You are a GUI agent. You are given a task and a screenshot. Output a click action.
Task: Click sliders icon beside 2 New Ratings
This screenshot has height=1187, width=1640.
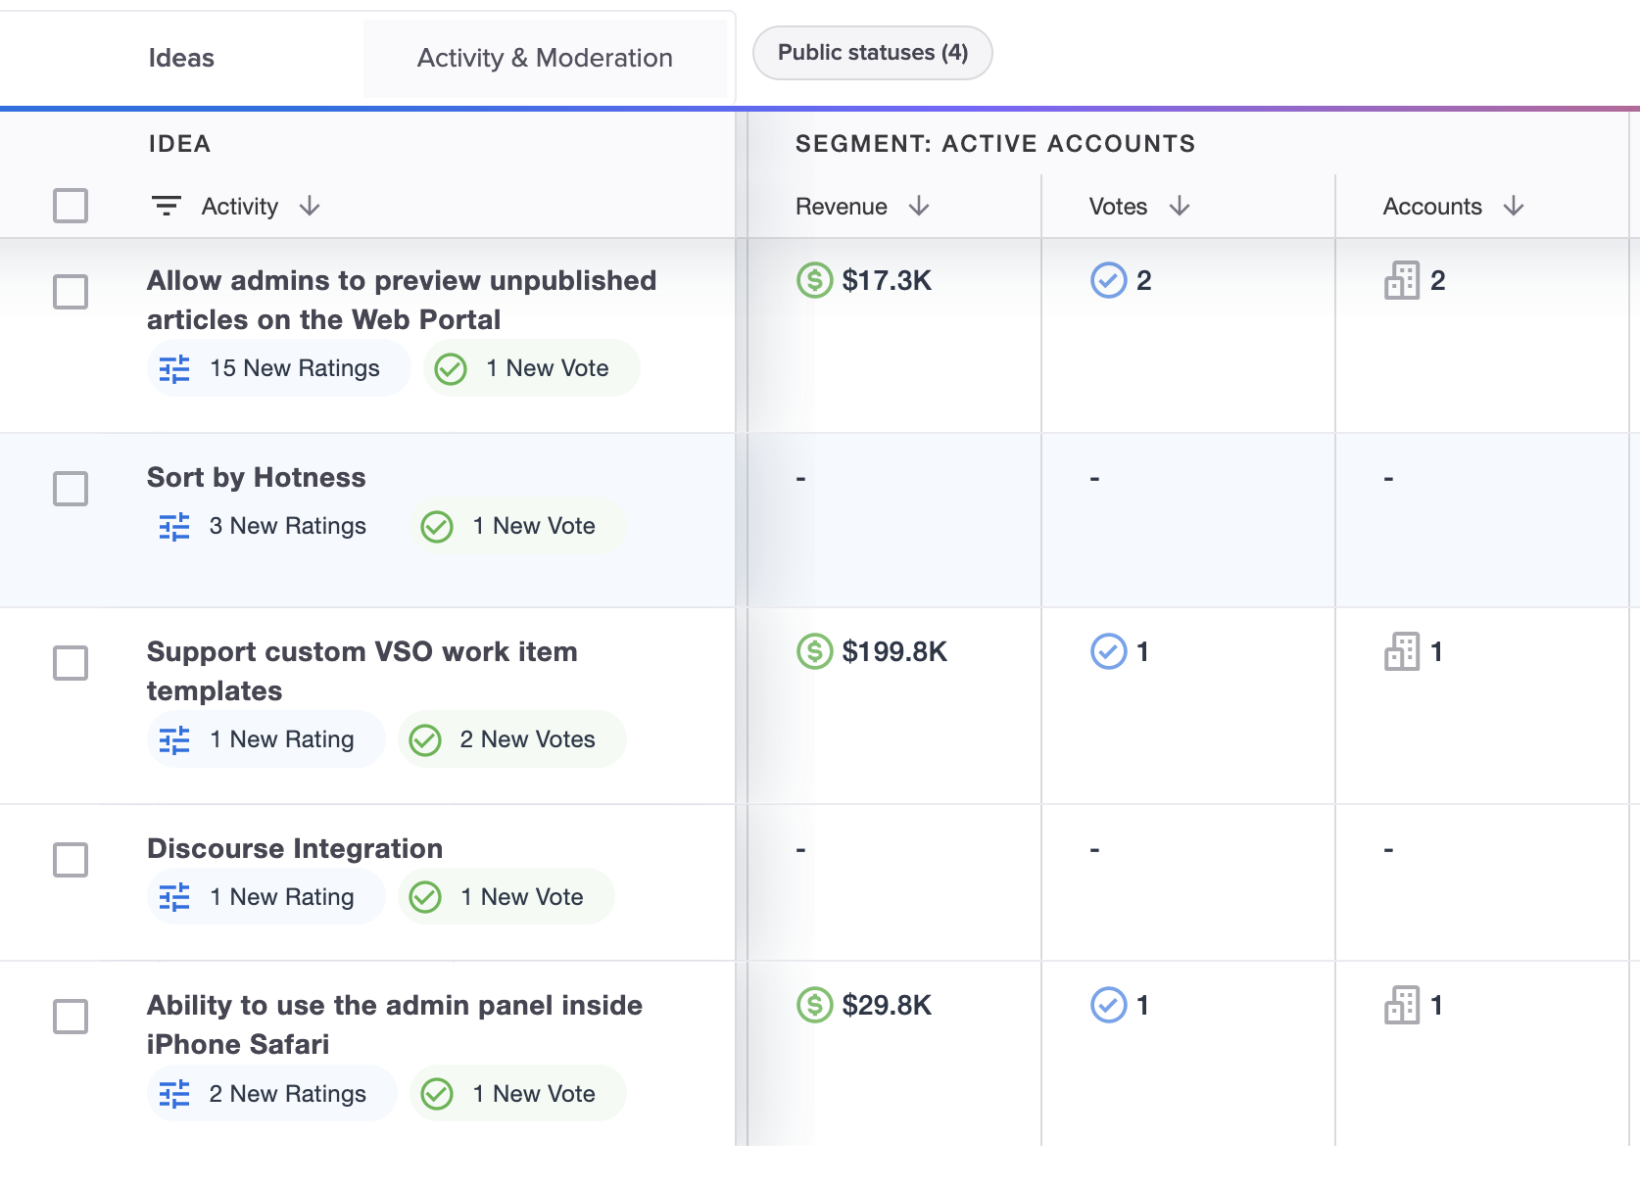(x=174, y=1094)
